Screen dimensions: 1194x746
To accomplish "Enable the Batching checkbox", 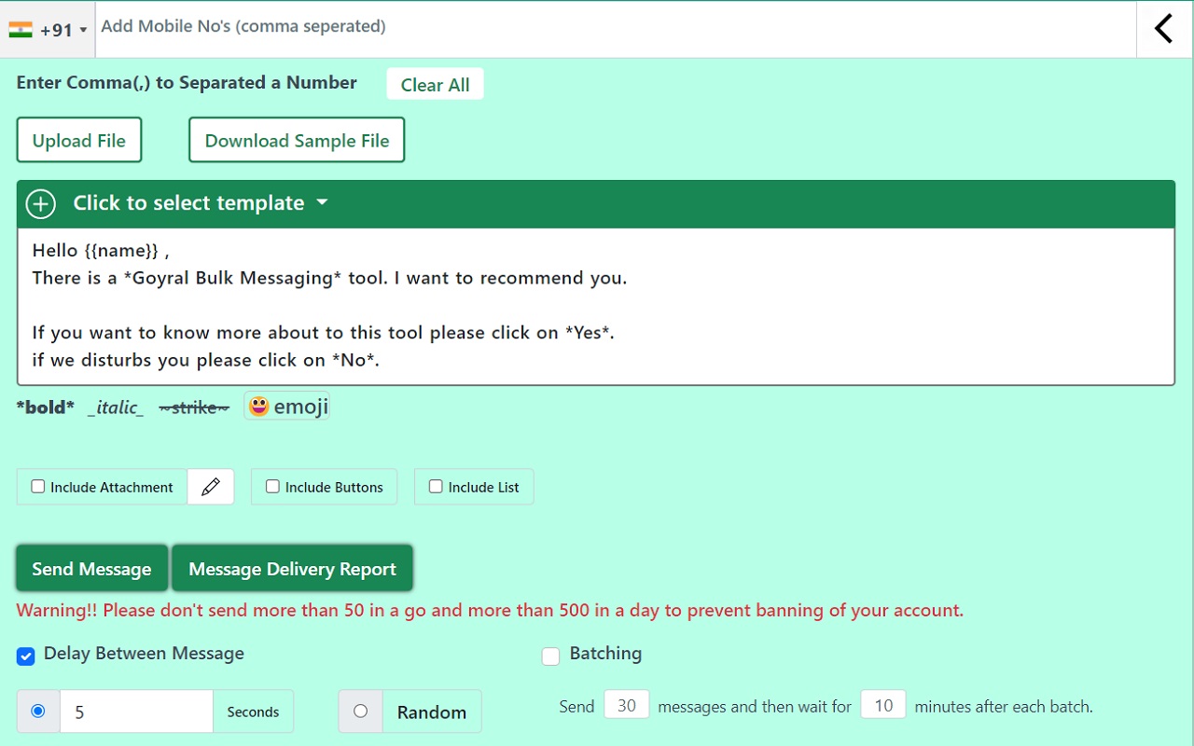I will point(550,656).
